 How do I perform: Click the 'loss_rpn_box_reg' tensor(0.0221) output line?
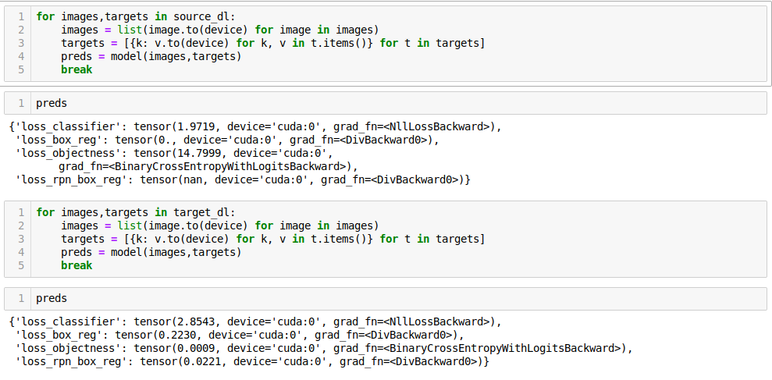[252, 362]
